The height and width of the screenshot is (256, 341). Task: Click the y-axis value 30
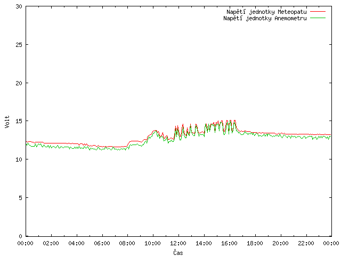pyautogui.click(x=19, y=6)
